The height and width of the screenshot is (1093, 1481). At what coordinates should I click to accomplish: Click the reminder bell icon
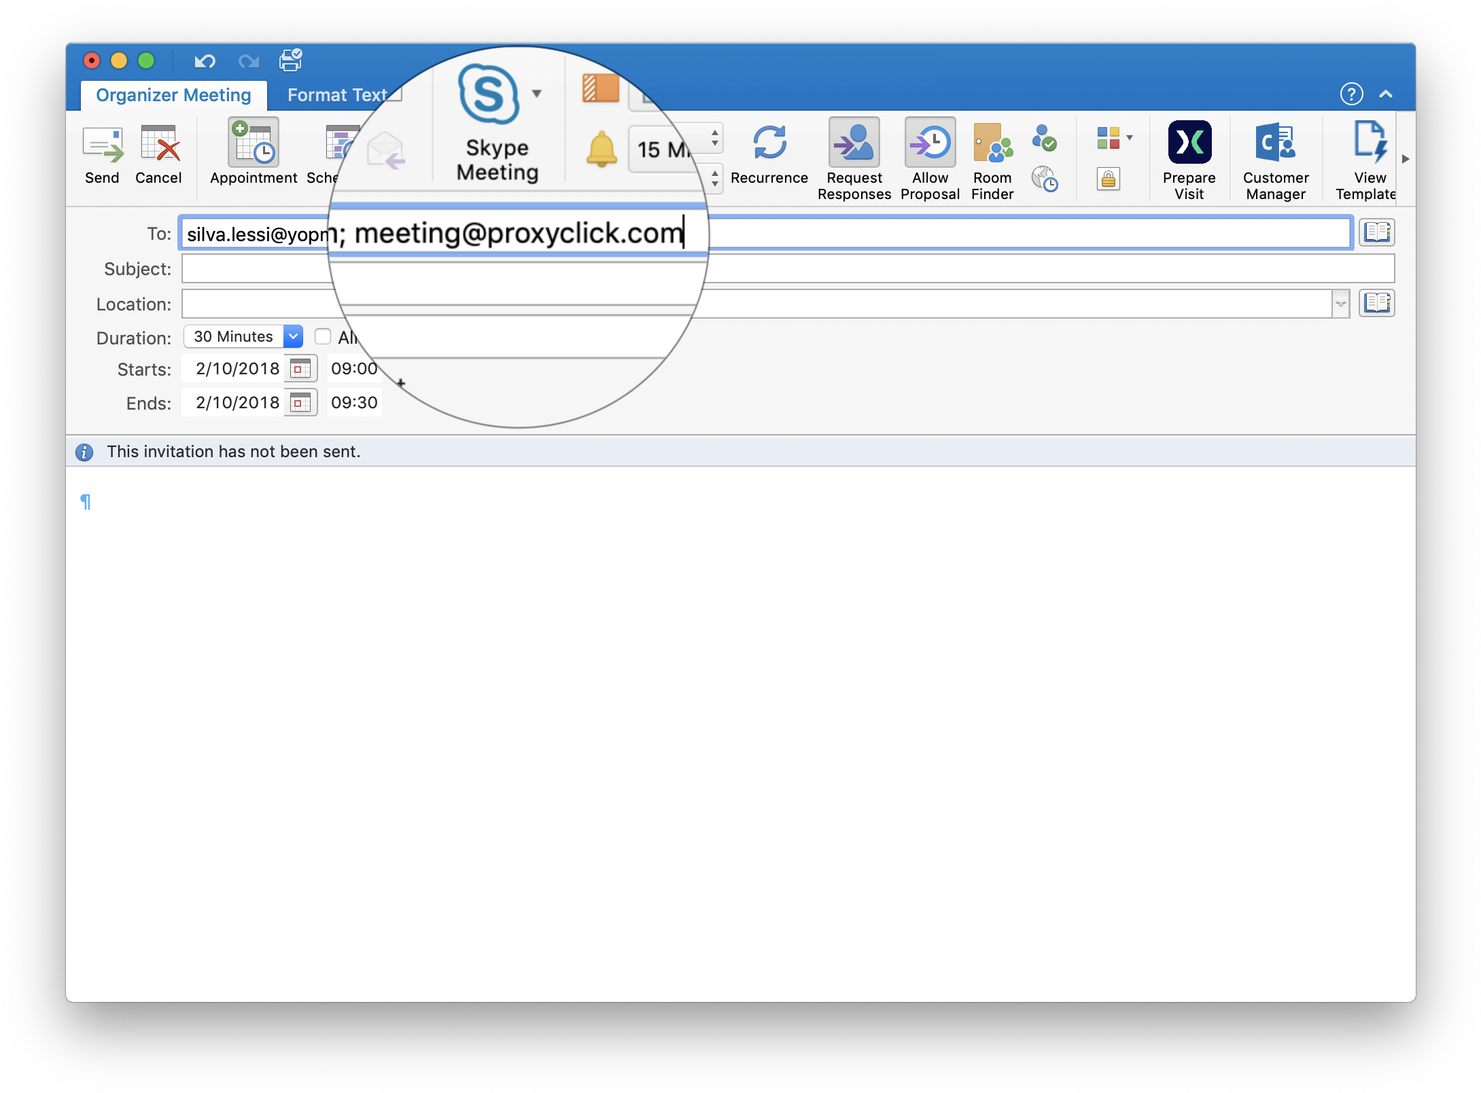[x=602, y=149]
